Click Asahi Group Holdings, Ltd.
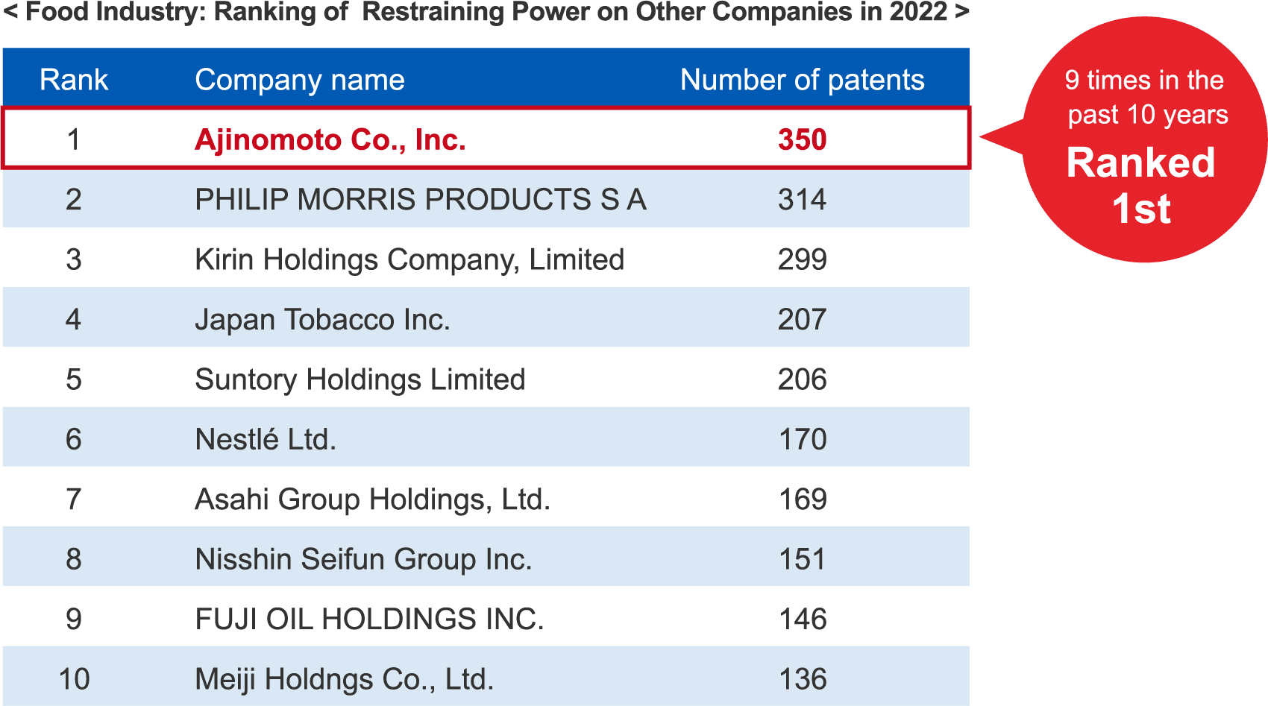The image size is (1268, 706). 372,499
